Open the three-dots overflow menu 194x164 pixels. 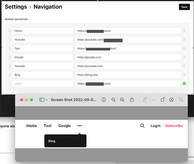(x=79, y=126)
